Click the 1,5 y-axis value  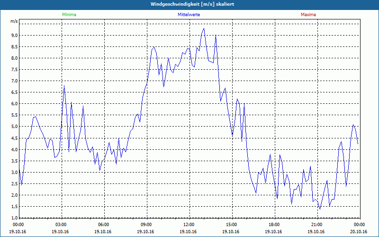(x=15, y=206)
